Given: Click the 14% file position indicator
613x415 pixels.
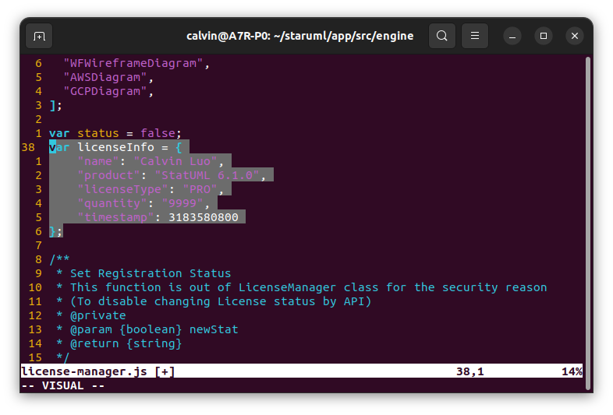Looking at the screenshot, I should (x=572, y=371).
